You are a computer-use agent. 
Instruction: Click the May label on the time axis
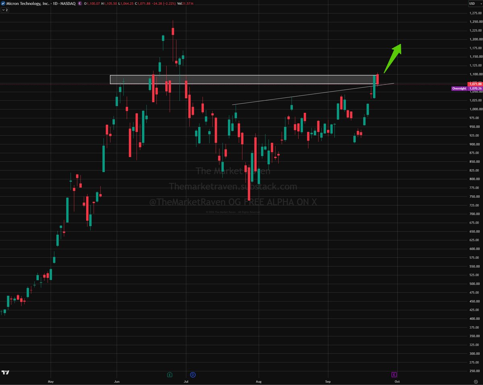[50, 381]
